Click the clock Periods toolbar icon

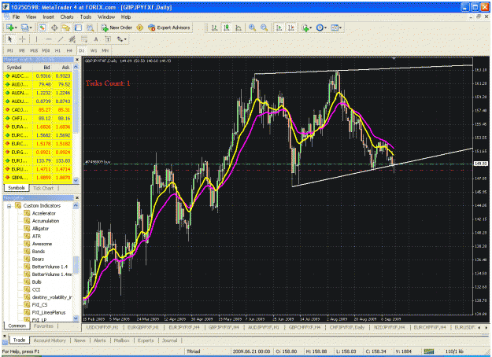pos(320,28)
